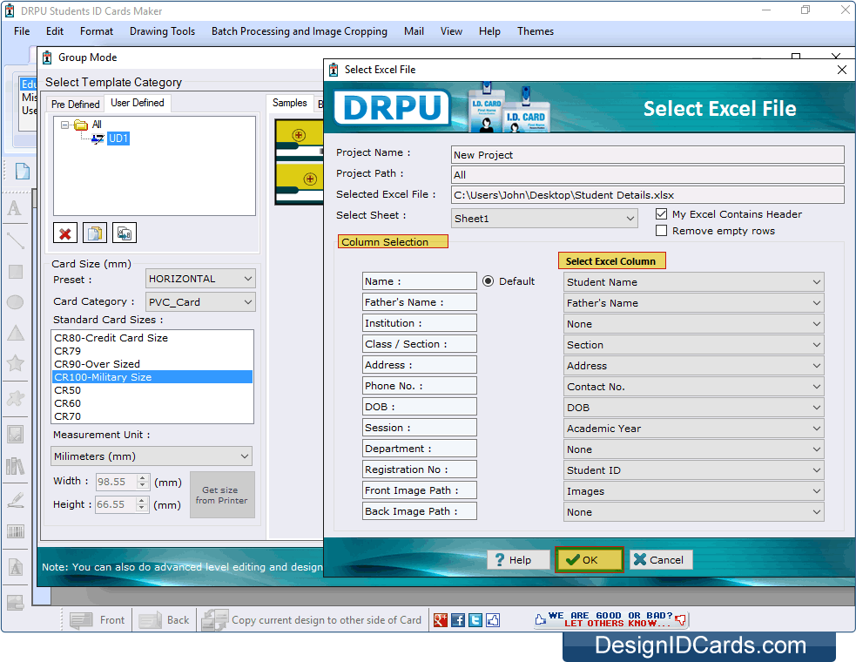Click the rename template icon next to copy
The height and width of the screenshot is (662, 856).
click(124, 233)
